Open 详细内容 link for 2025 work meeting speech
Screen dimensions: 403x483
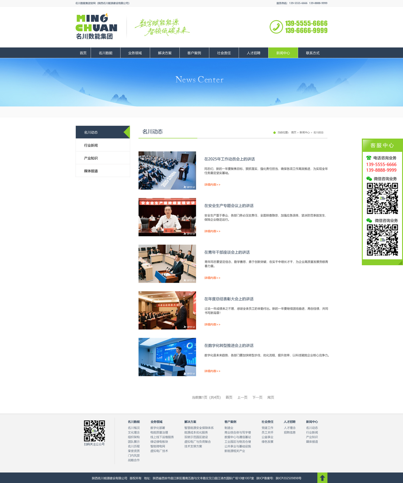tap(212, 185)
